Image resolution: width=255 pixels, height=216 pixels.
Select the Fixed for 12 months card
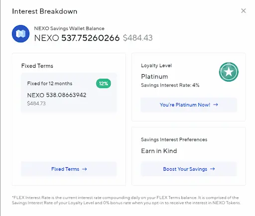point(69,93)
